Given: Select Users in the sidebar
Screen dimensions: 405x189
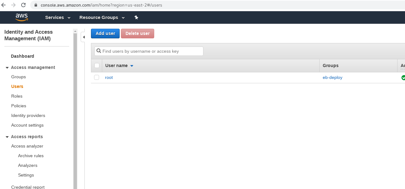Looking at the screenshot, I should 17,86.
